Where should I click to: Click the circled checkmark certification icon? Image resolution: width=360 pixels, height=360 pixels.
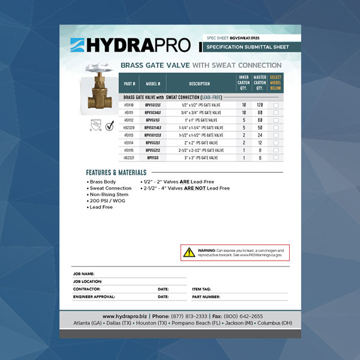pyautogui.click(x=110, y=125)
